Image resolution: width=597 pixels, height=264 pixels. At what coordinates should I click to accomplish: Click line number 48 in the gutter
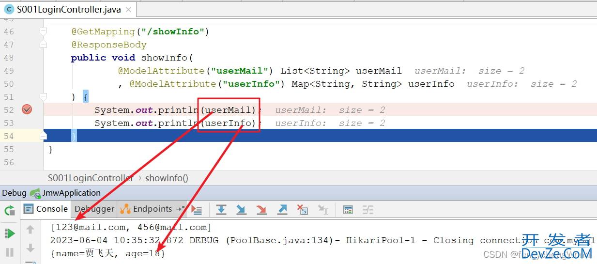tap(9, 58)
